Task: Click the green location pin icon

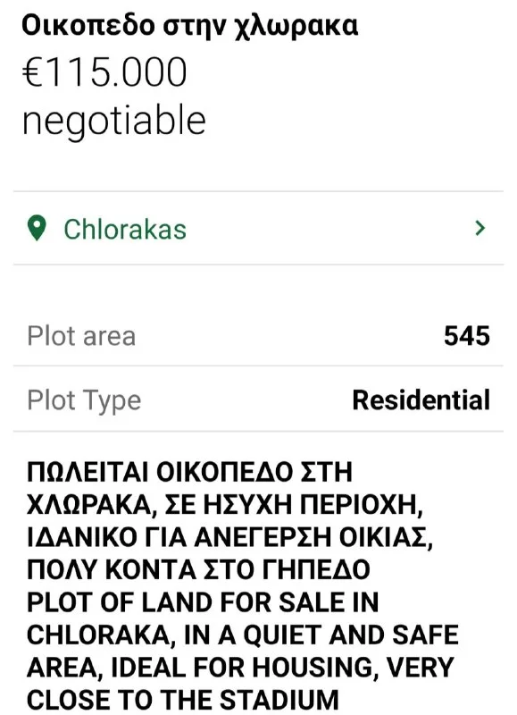Action: click(37, 228)
